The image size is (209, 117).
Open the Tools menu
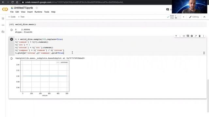tap(46, 12)
